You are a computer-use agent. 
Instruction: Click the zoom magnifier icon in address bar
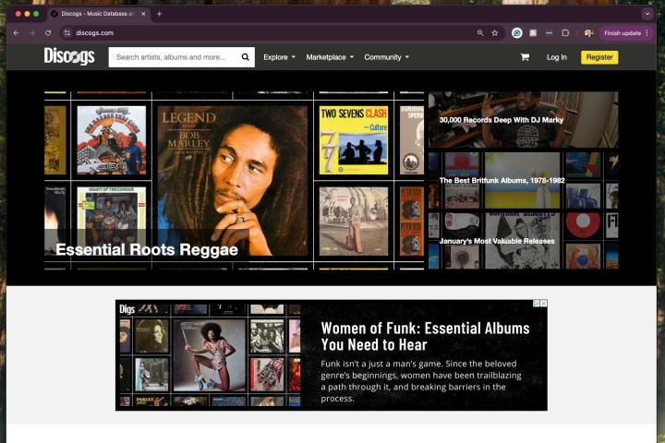[x=480, y=32]
